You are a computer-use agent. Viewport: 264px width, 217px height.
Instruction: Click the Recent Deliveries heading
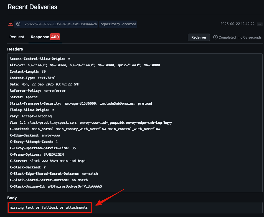coord(32,7)
